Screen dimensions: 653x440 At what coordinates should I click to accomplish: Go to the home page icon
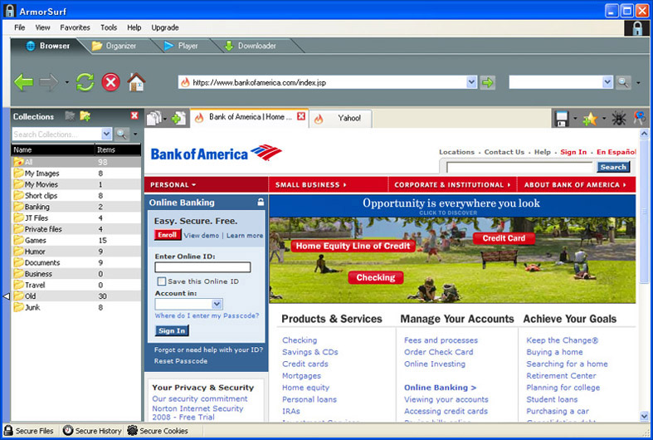tap(136, 81)
